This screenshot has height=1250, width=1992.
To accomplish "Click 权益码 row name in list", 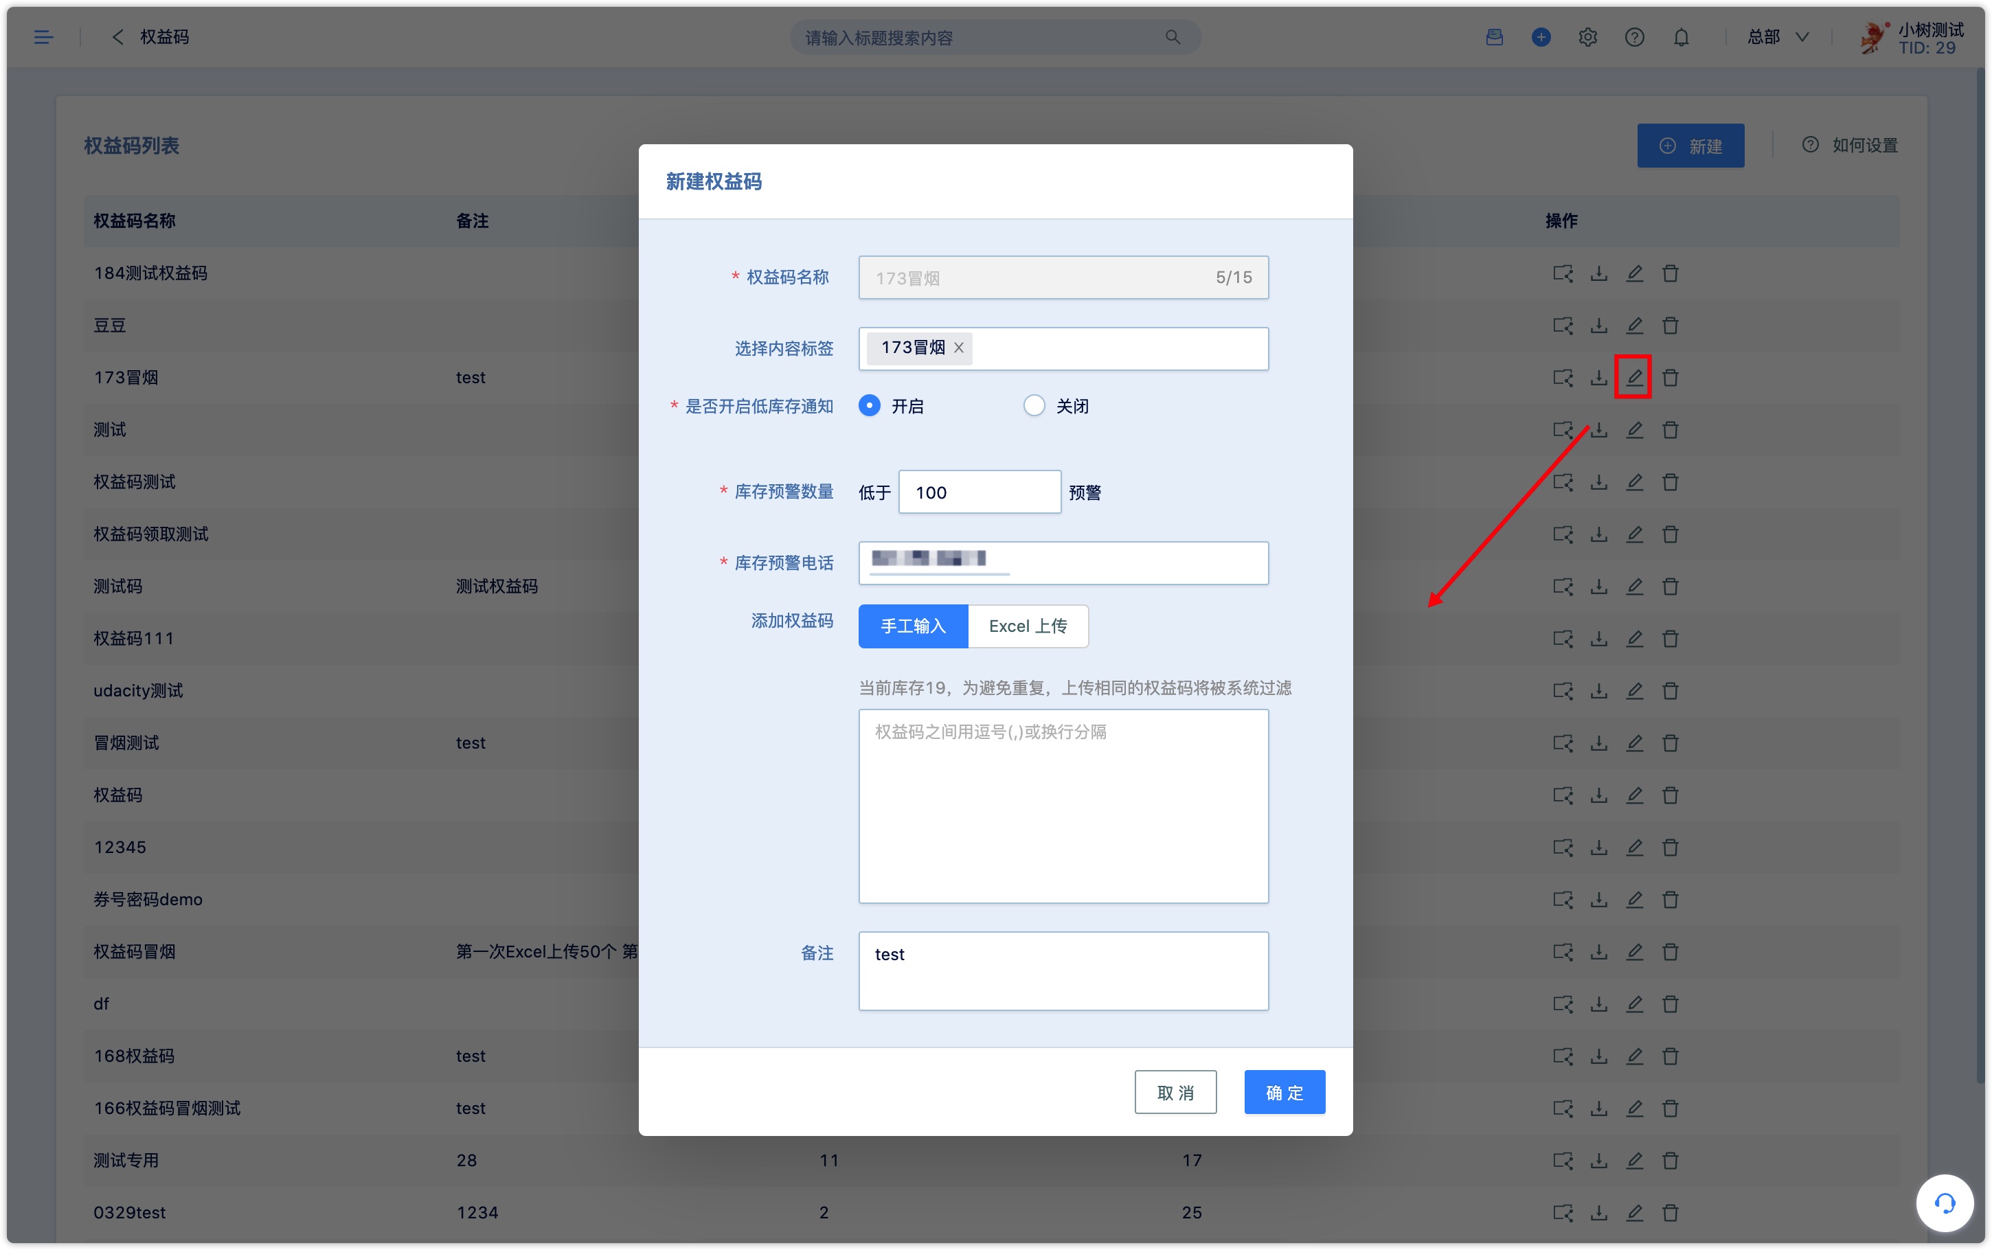I will pos(117,795).
